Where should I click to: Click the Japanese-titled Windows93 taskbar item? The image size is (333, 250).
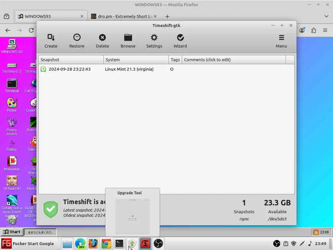41,232
